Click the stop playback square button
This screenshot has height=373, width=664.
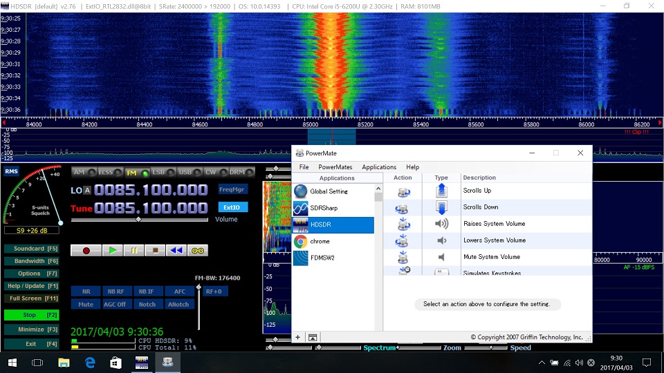[155, 250]
